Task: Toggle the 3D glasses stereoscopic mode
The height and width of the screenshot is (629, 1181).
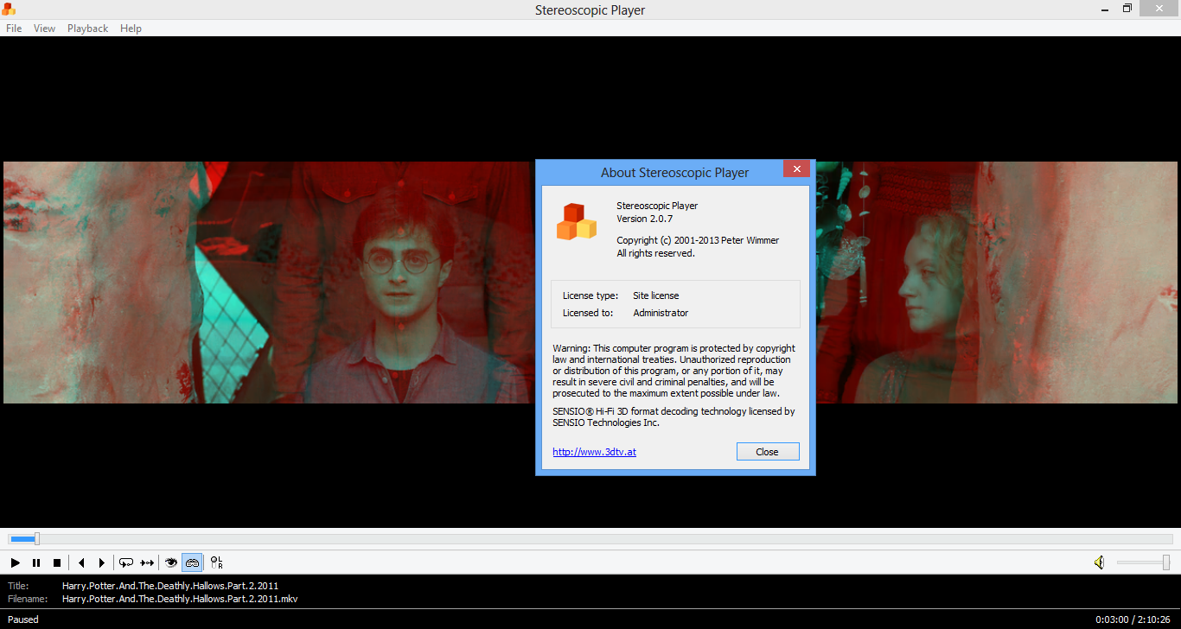Action: 192,562
